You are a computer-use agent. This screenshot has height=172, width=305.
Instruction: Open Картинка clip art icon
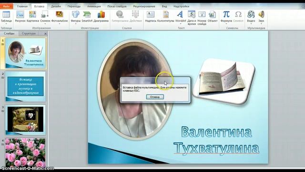(33, 14)
